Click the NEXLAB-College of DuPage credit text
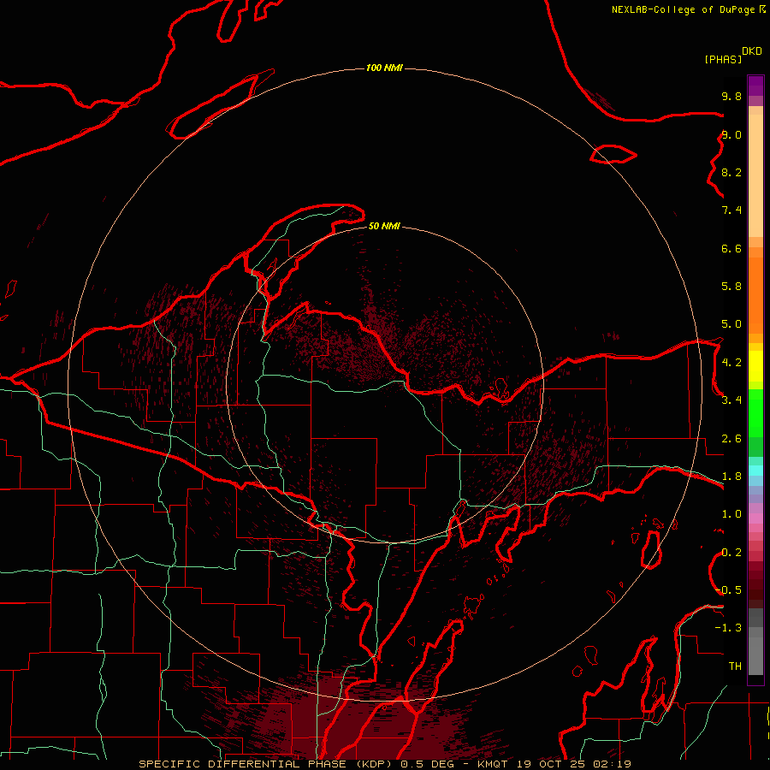The height and width of the screenshot is (770, 770). coord(684,9)
